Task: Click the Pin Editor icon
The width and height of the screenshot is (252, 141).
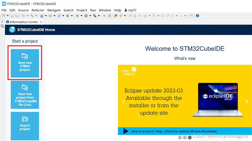Action: point(191,16)
